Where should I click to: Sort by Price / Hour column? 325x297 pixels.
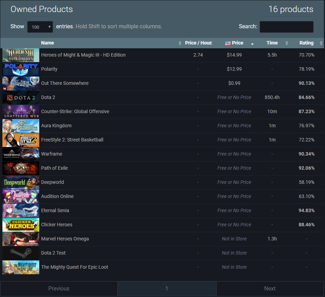tap(198, 43)
